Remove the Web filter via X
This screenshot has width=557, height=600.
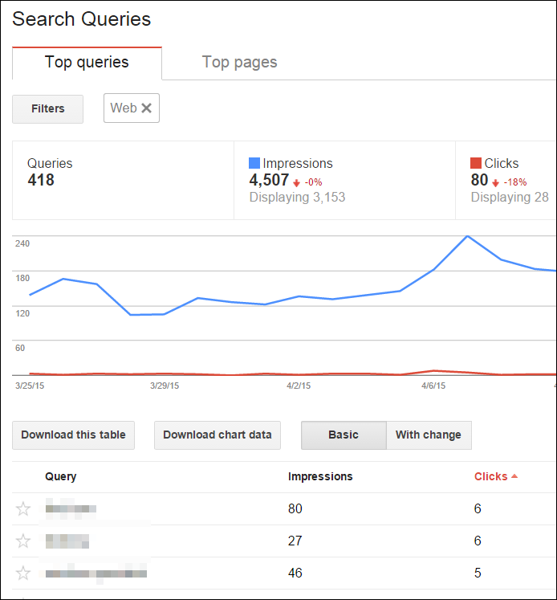click(146, 108)
